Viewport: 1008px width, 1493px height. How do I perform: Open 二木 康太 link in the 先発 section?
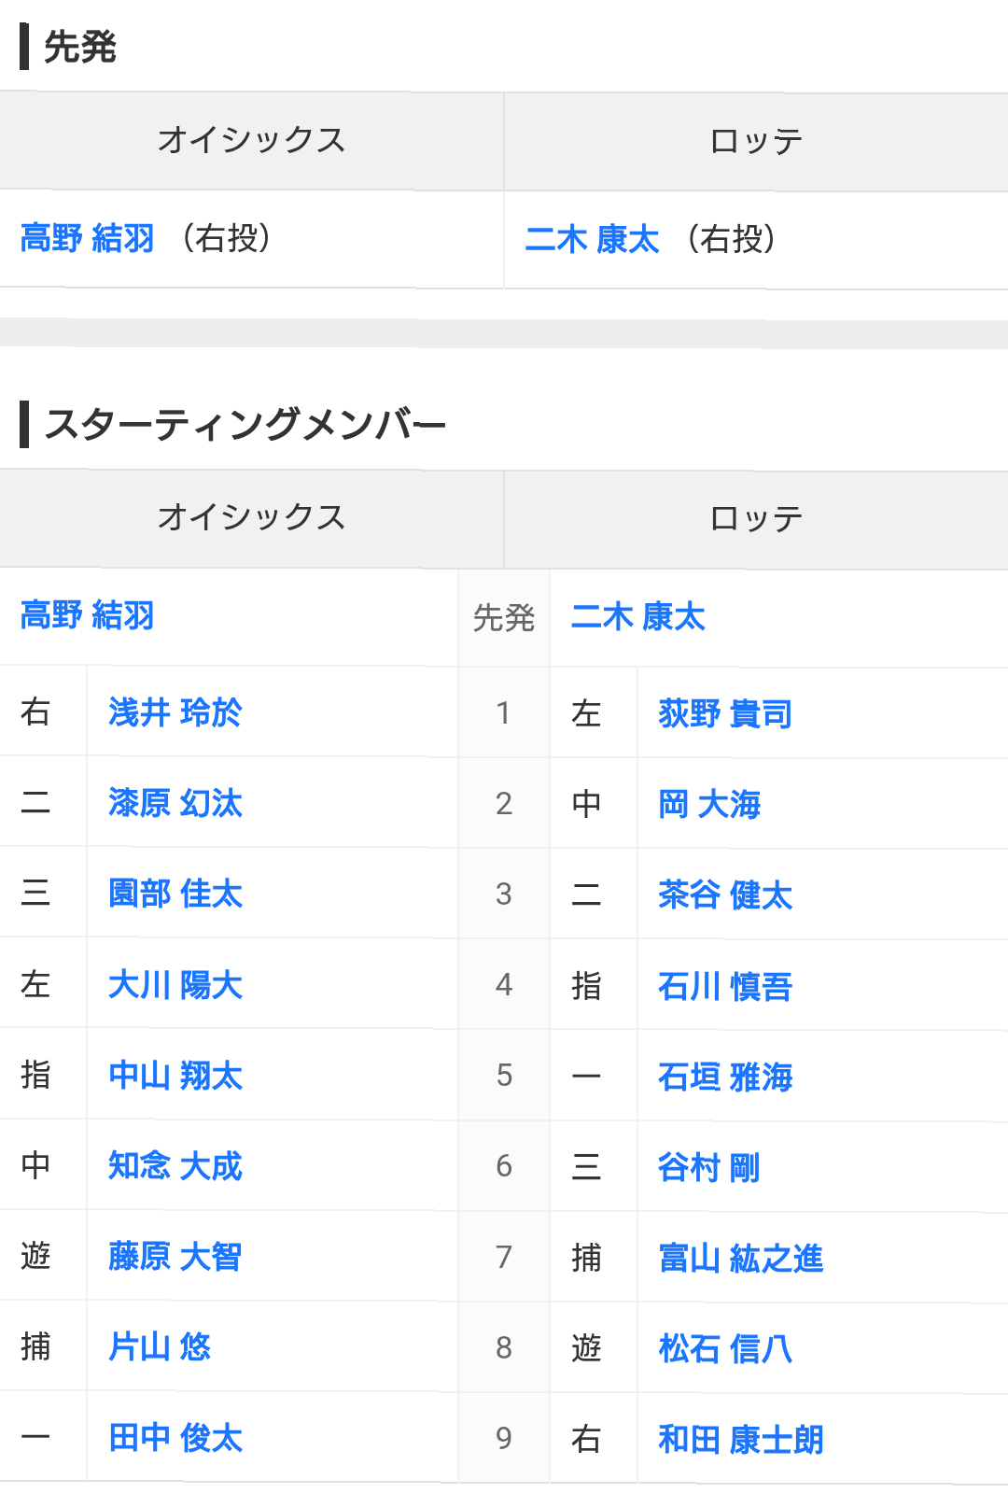[592, 239]
